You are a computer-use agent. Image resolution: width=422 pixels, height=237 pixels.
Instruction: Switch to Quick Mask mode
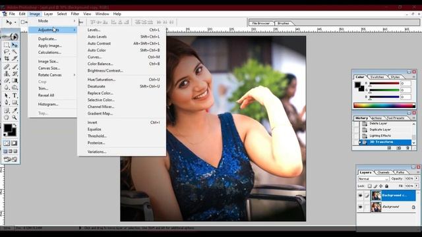pos(15,144)
